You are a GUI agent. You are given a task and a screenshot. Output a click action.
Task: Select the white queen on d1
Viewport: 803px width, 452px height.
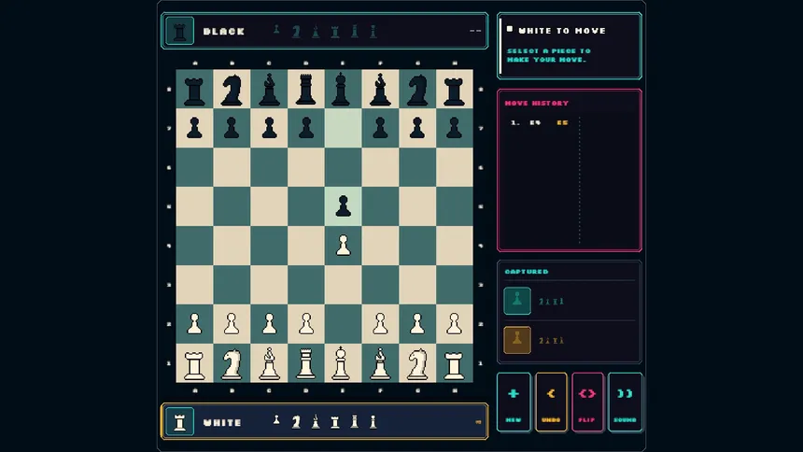(305, 363)
